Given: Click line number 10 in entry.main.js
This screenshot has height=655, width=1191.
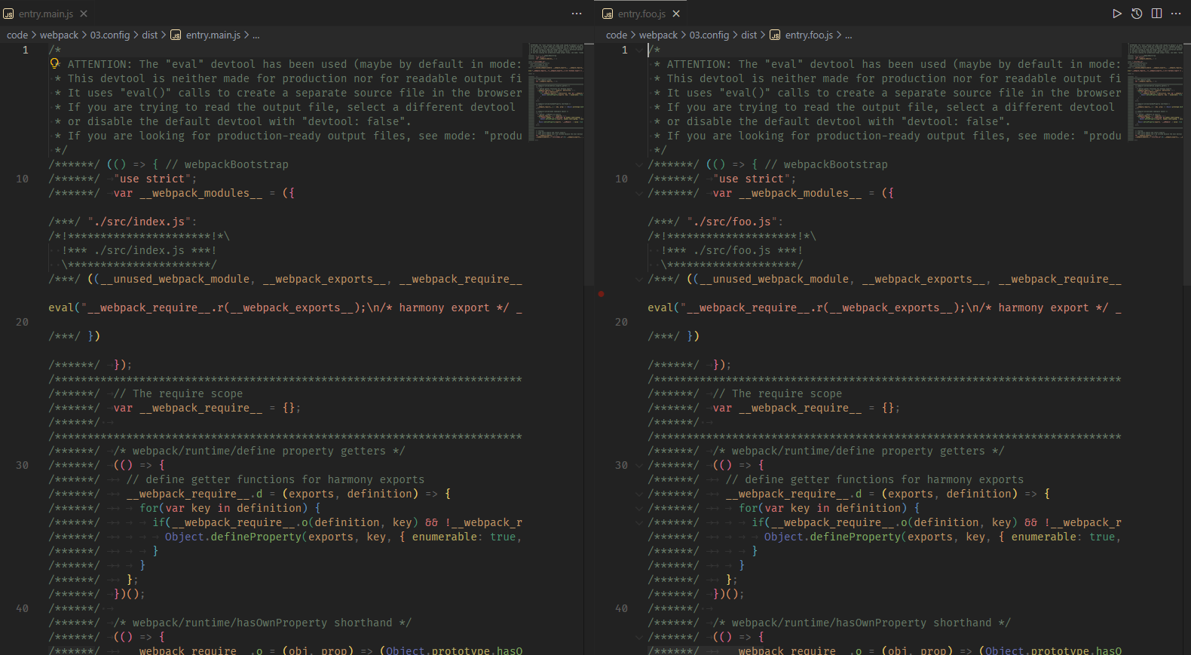Looking at the screenshot, I should click(23, 179).
